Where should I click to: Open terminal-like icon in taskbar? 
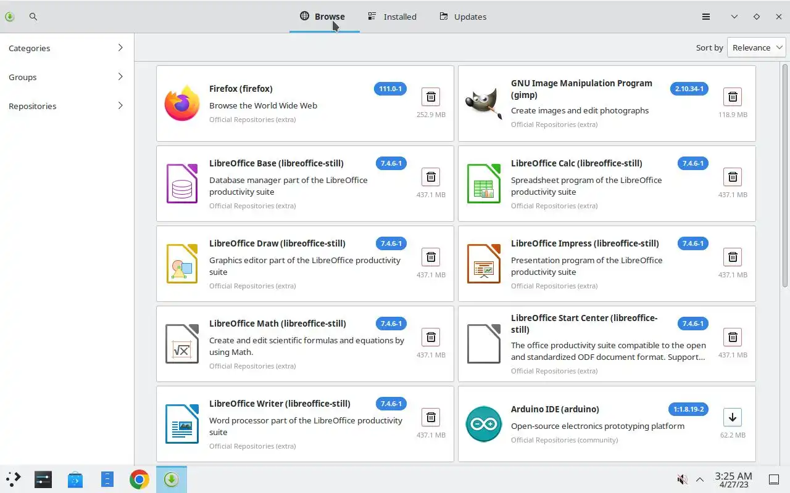point(43,479)
